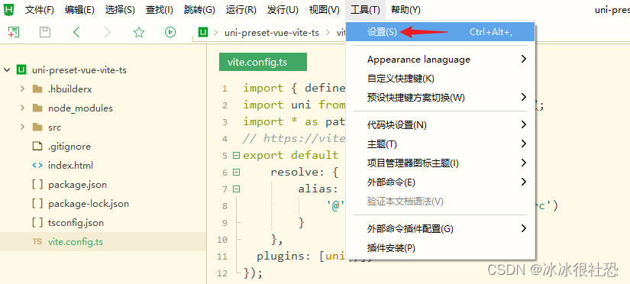The height and width of the screenshot is (284, 630).
Task: Click the green project icon in breadcrumb
Action: 204,32
